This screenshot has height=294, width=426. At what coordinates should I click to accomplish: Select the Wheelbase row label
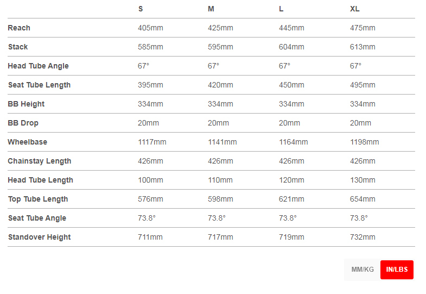point(27,142)
